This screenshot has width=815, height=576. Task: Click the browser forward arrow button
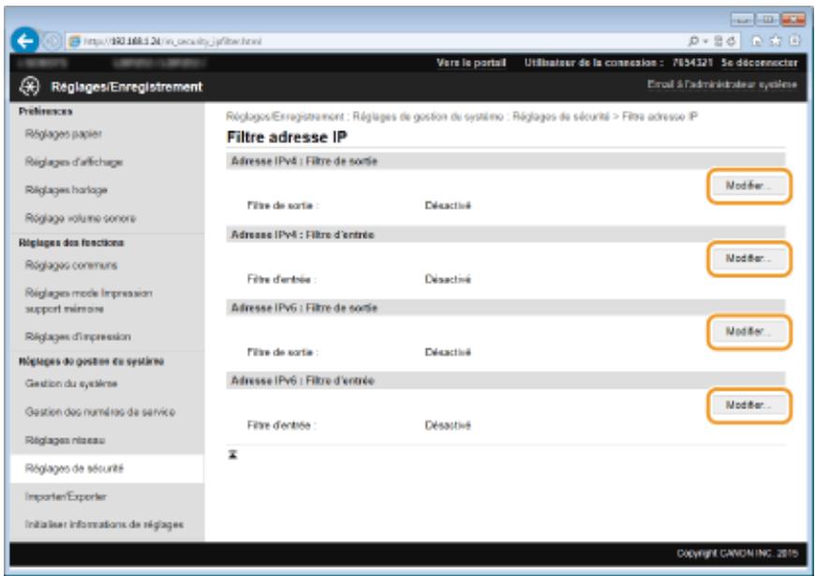(52, 41)
